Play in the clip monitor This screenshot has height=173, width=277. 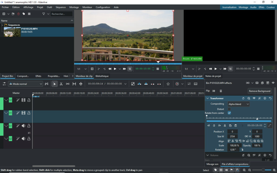tap(115, 69)
